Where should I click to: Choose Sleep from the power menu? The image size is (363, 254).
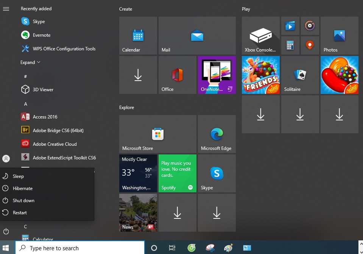tap(47, 176)
